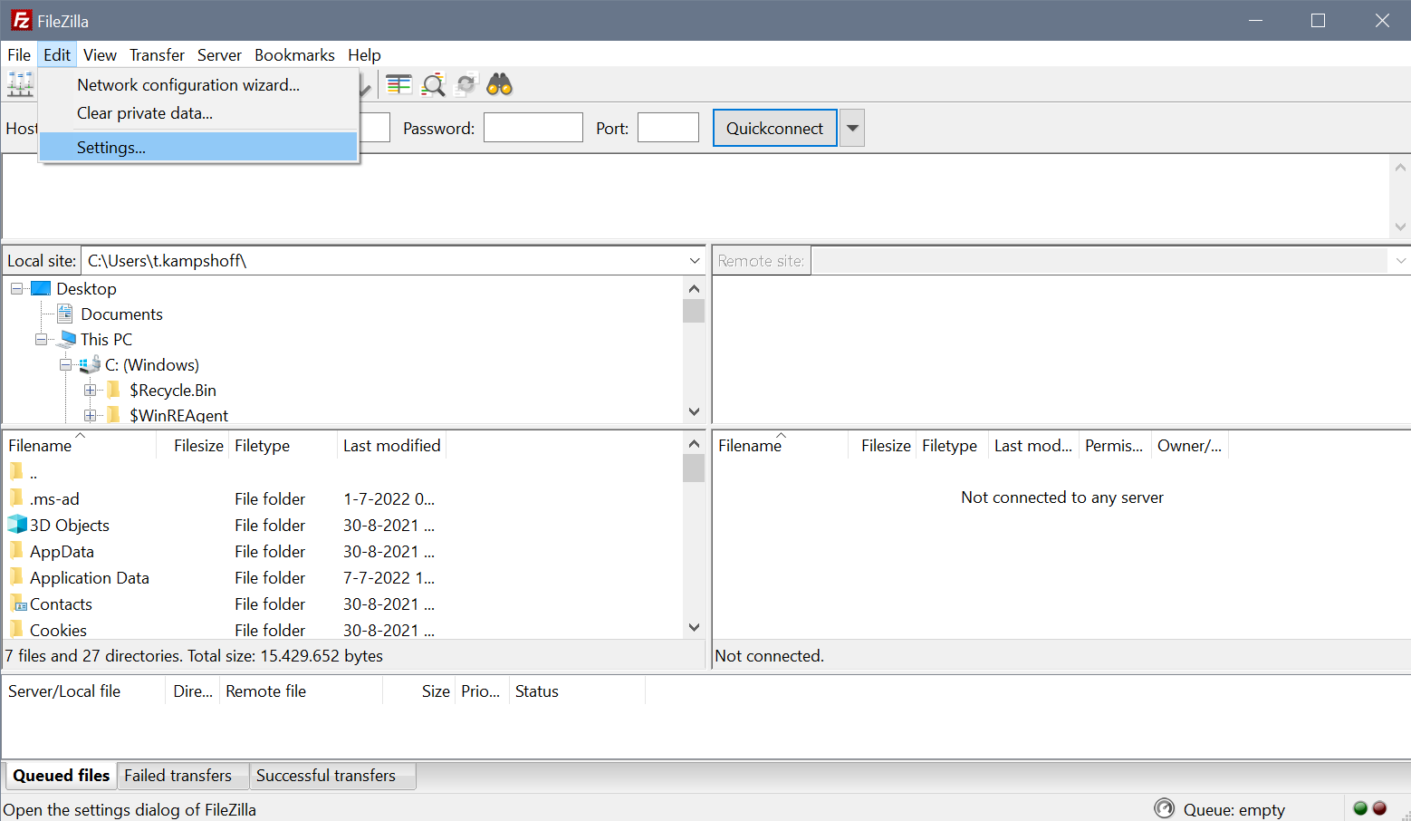
Task: Click the Quickconnect button
Action: pos(775,128)
